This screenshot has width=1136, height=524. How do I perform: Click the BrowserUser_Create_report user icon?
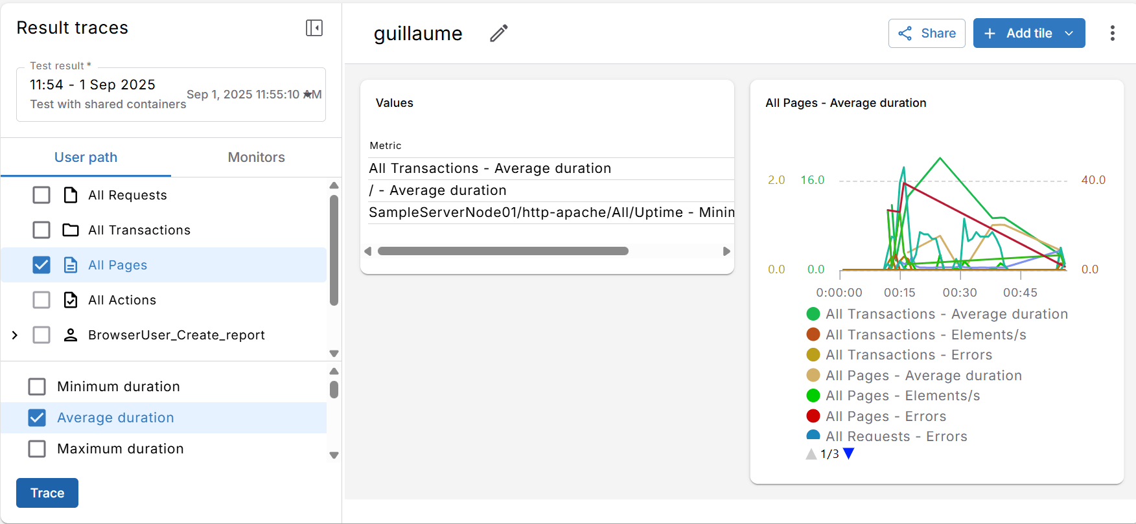coord(71,335)
